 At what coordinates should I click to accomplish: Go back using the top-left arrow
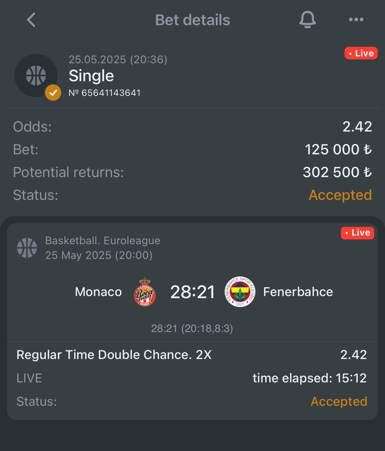coord(31,20)
